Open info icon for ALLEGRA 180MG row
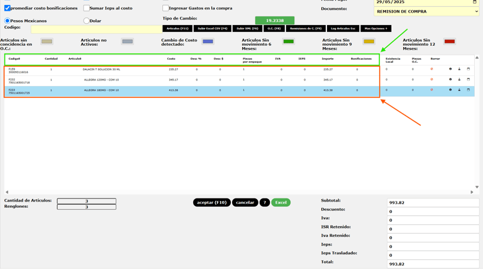 tap(450, 90)
